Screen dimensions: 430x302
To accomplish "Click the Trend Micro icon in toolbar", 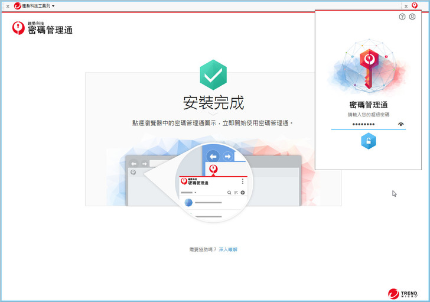I will click(x=18, y=6).
